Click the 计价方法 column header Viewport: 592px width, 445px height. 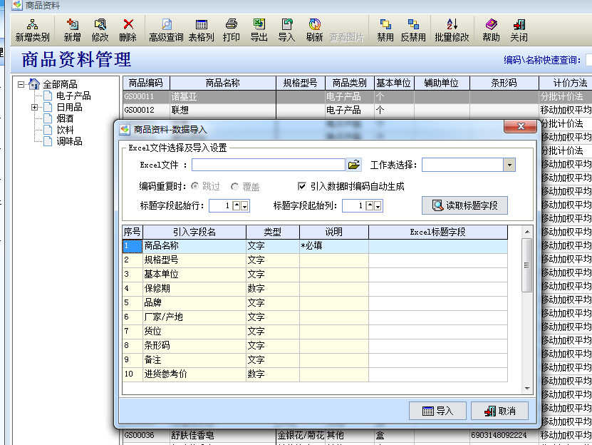click(566, 83)
